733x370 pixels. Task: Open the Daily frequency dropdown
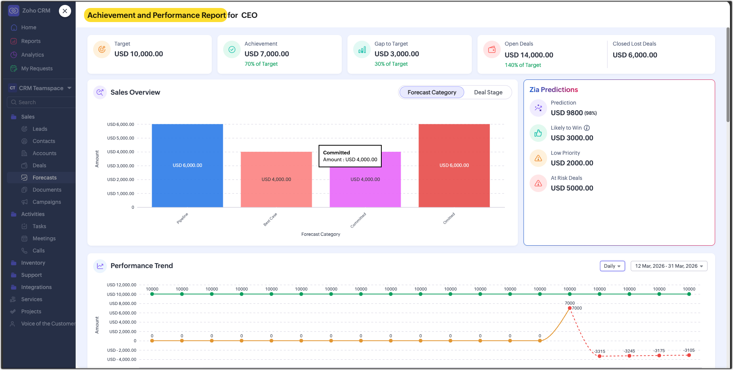tap(612, 266)
